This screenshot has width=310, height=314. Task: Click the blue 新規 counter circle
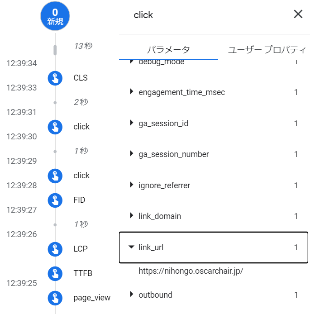coord(55,17)
